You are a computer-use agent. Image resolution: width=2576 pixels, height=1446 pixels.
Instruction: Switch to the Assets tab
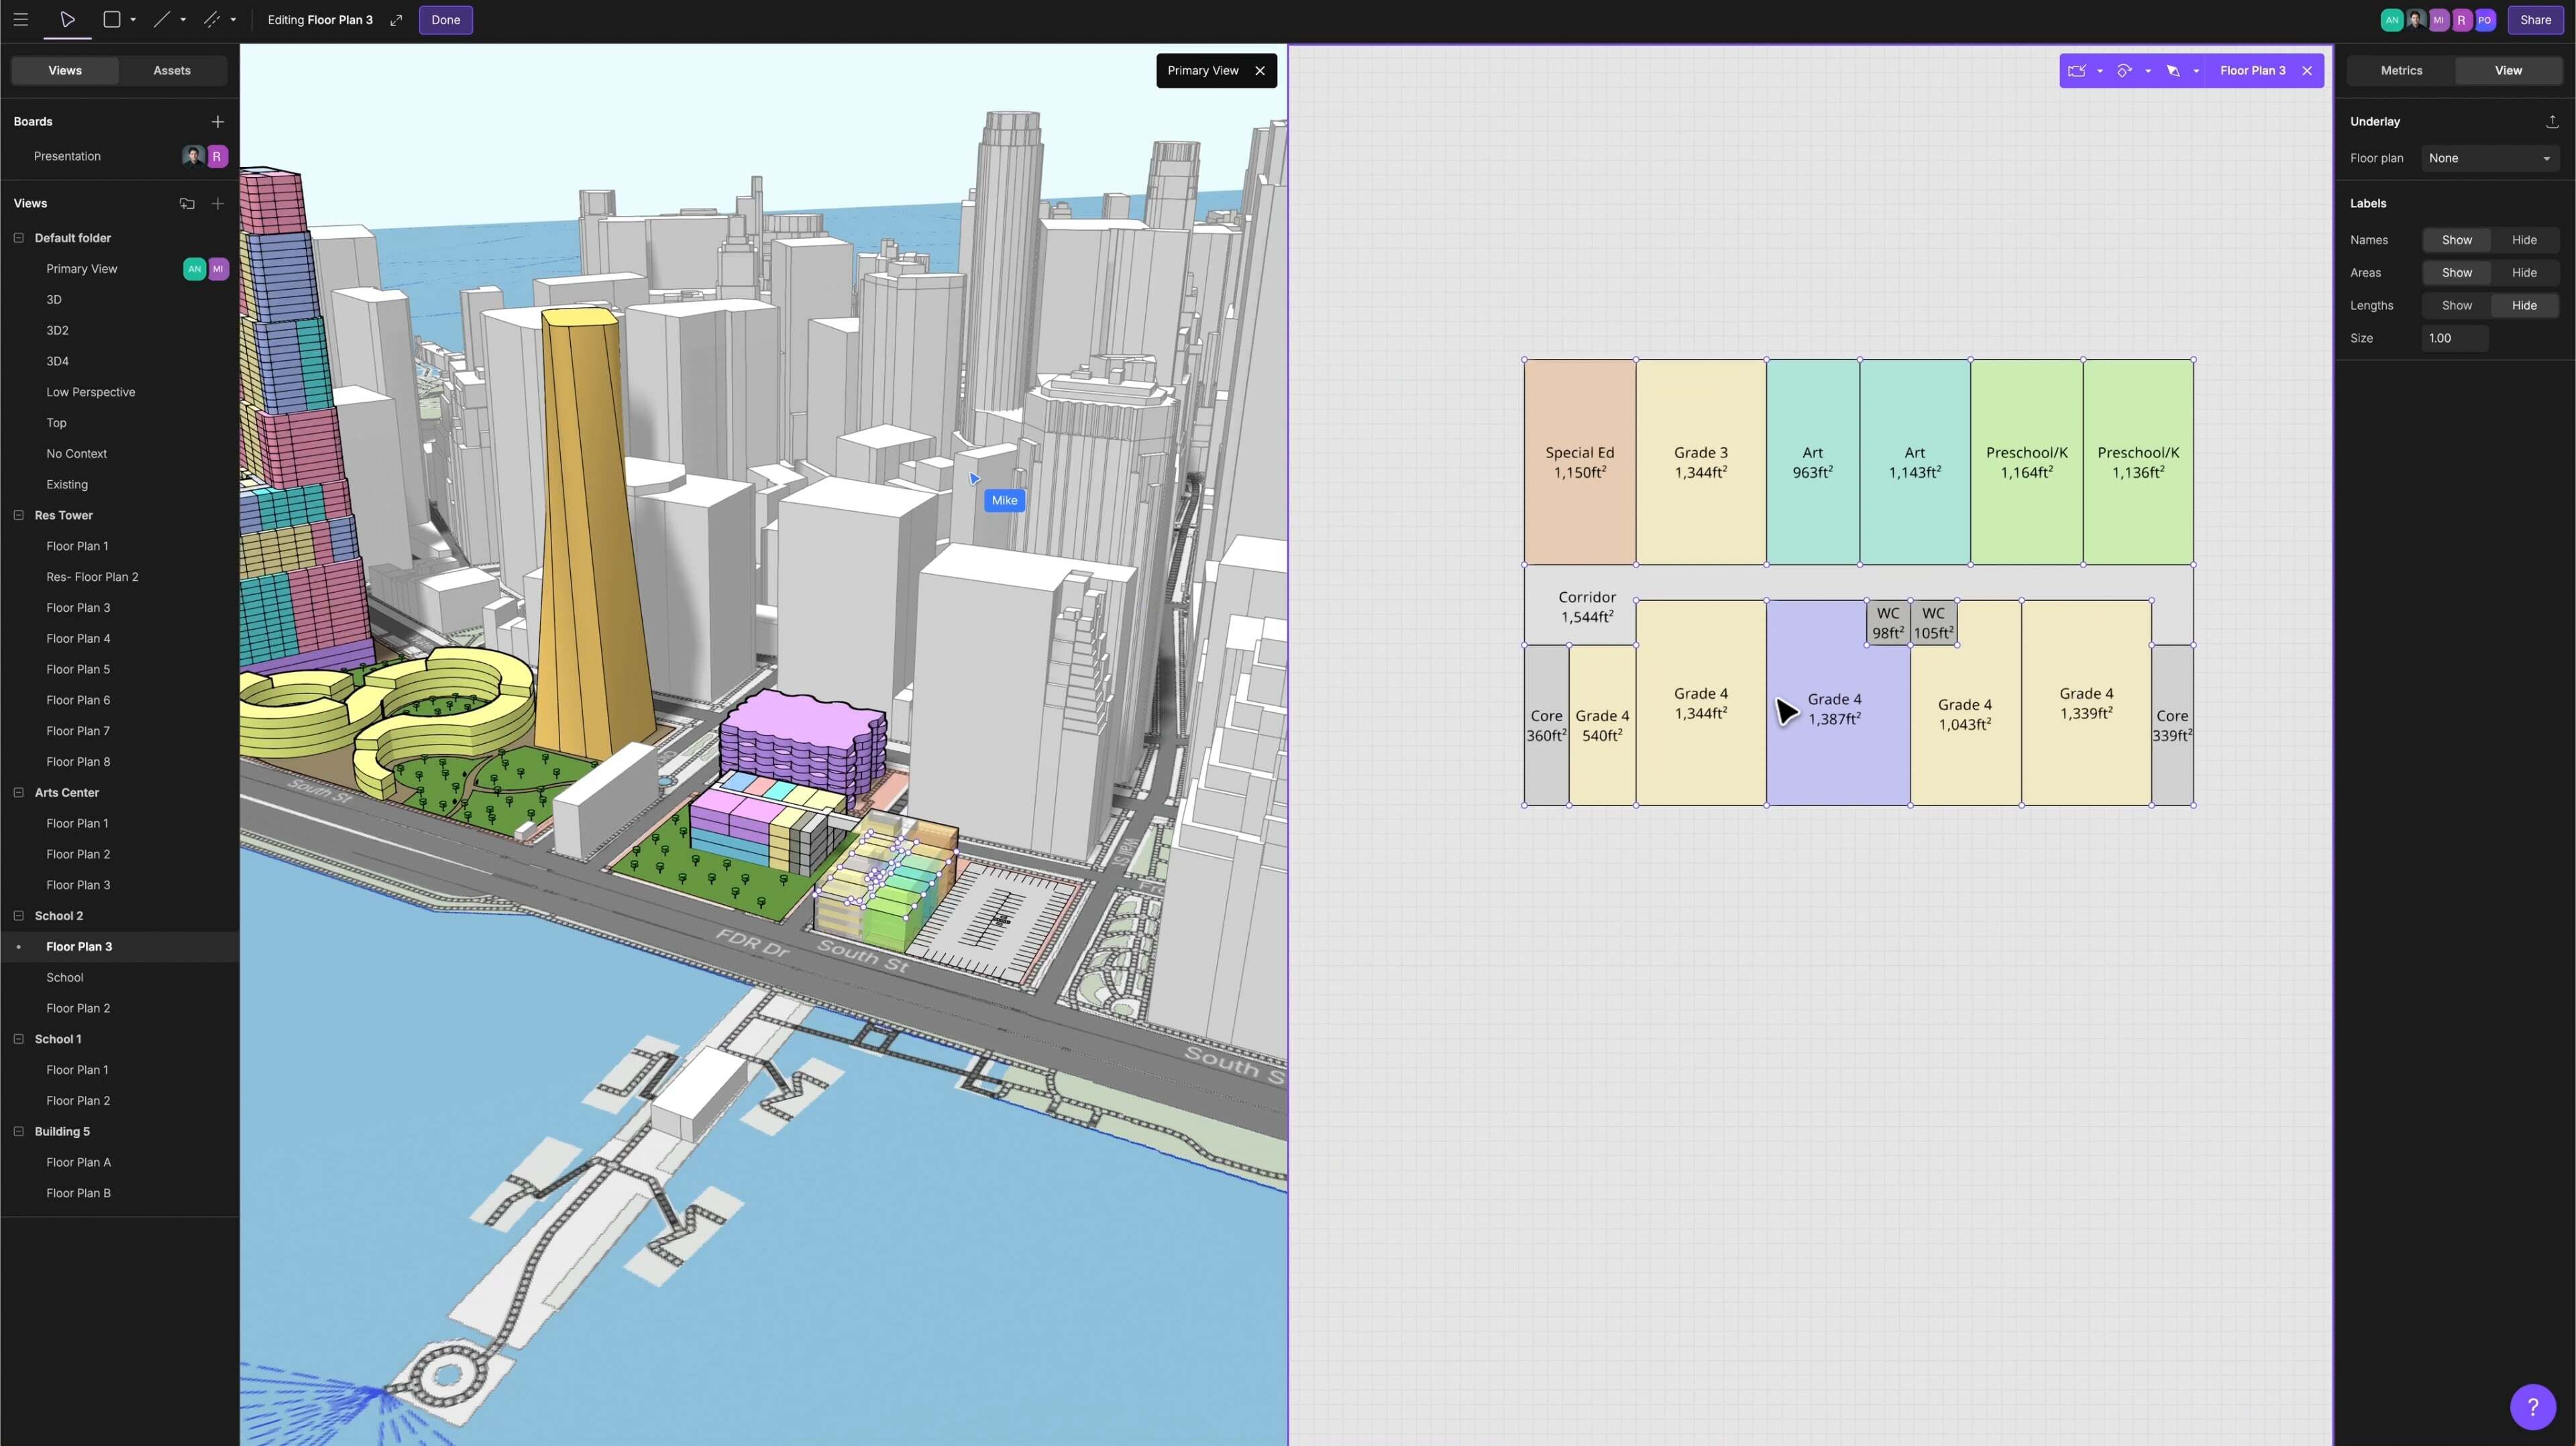(172, 71)
